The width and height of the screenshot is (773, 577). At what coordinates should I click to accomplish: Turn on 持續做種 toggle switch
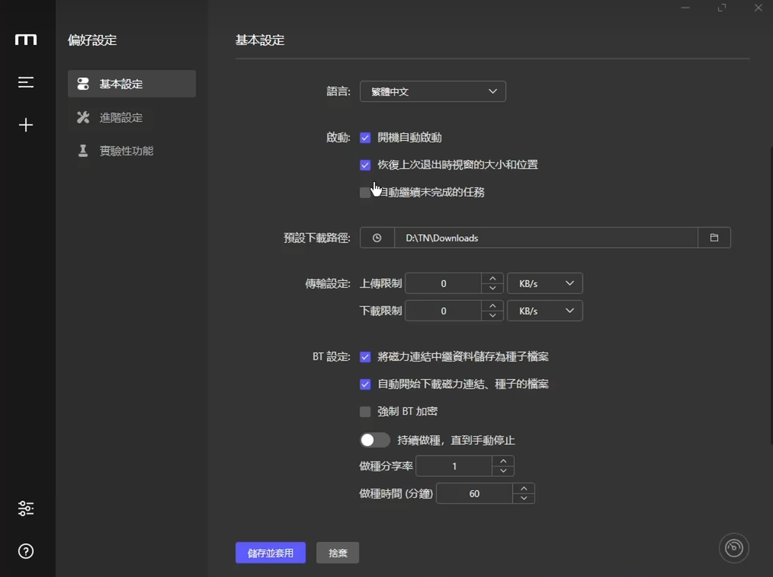click(x=374, y=439)
